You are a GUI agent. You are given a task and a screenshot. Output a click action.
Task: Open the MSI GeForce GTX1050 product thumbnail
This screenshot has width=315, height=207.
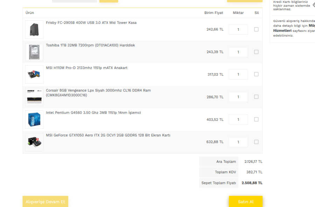tap(34, 142)
